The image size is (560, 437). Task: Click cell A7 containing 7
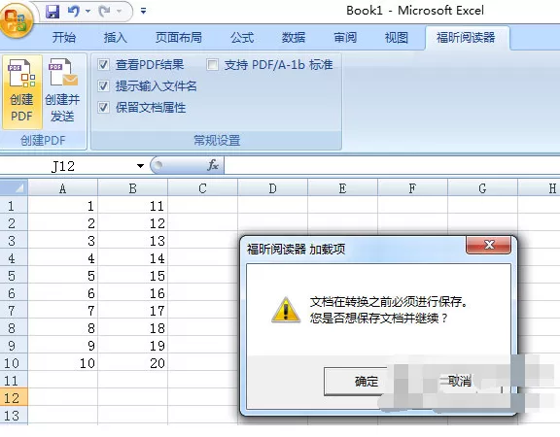63,311
